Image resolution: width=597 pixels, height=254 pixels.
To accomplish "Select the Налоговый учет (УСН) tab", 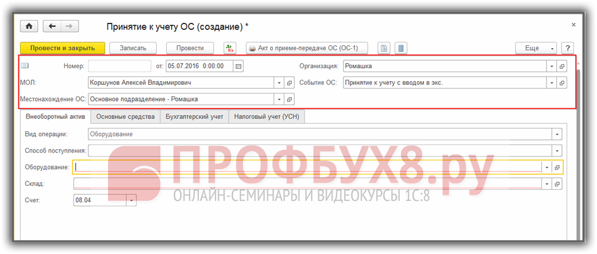I will (267, 117).
